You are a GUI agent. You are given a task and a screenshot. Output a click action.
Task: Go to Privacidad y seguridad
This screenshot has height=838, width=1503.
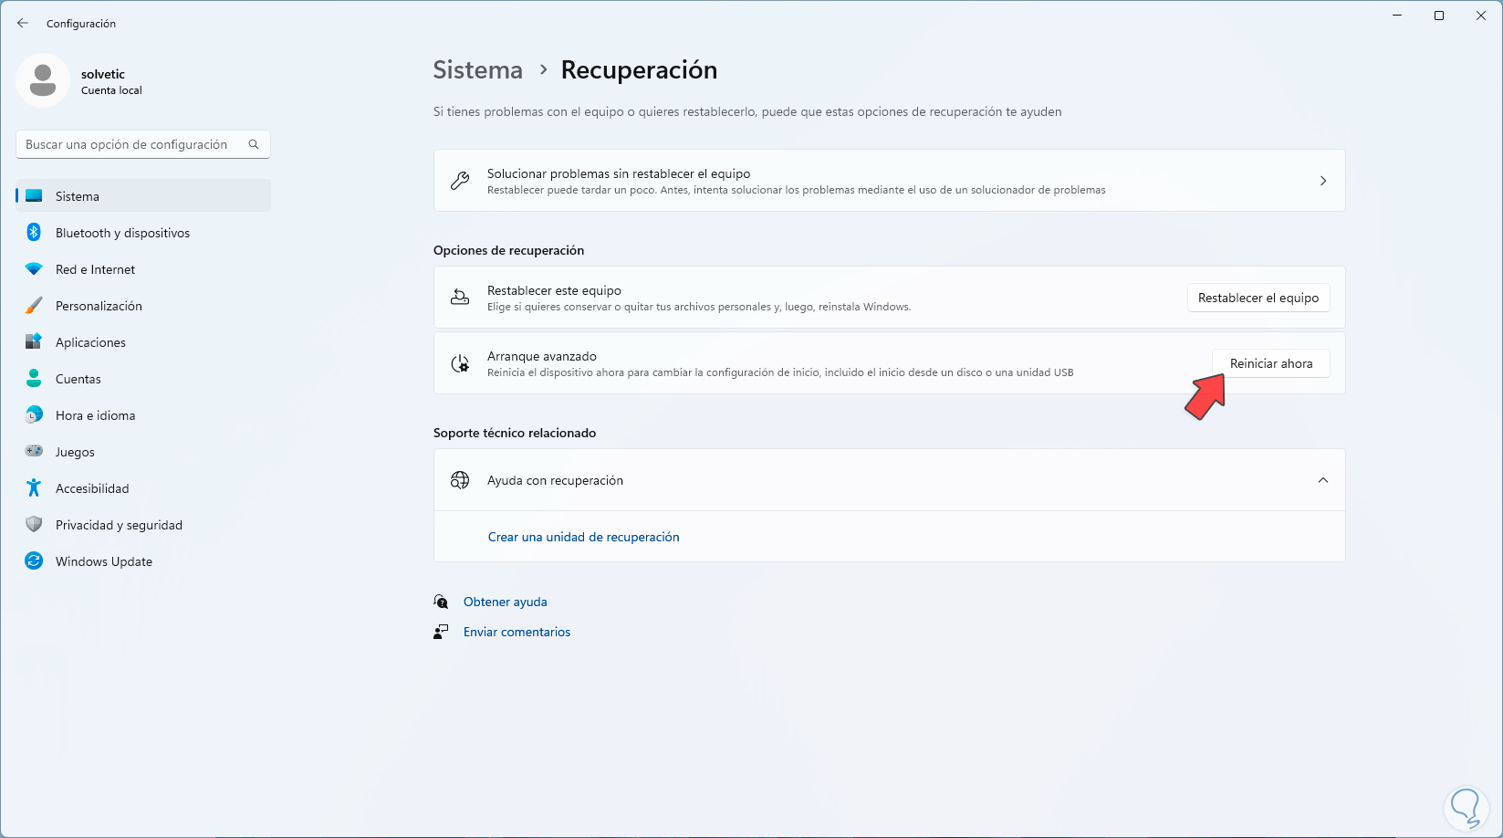point(143,525)
